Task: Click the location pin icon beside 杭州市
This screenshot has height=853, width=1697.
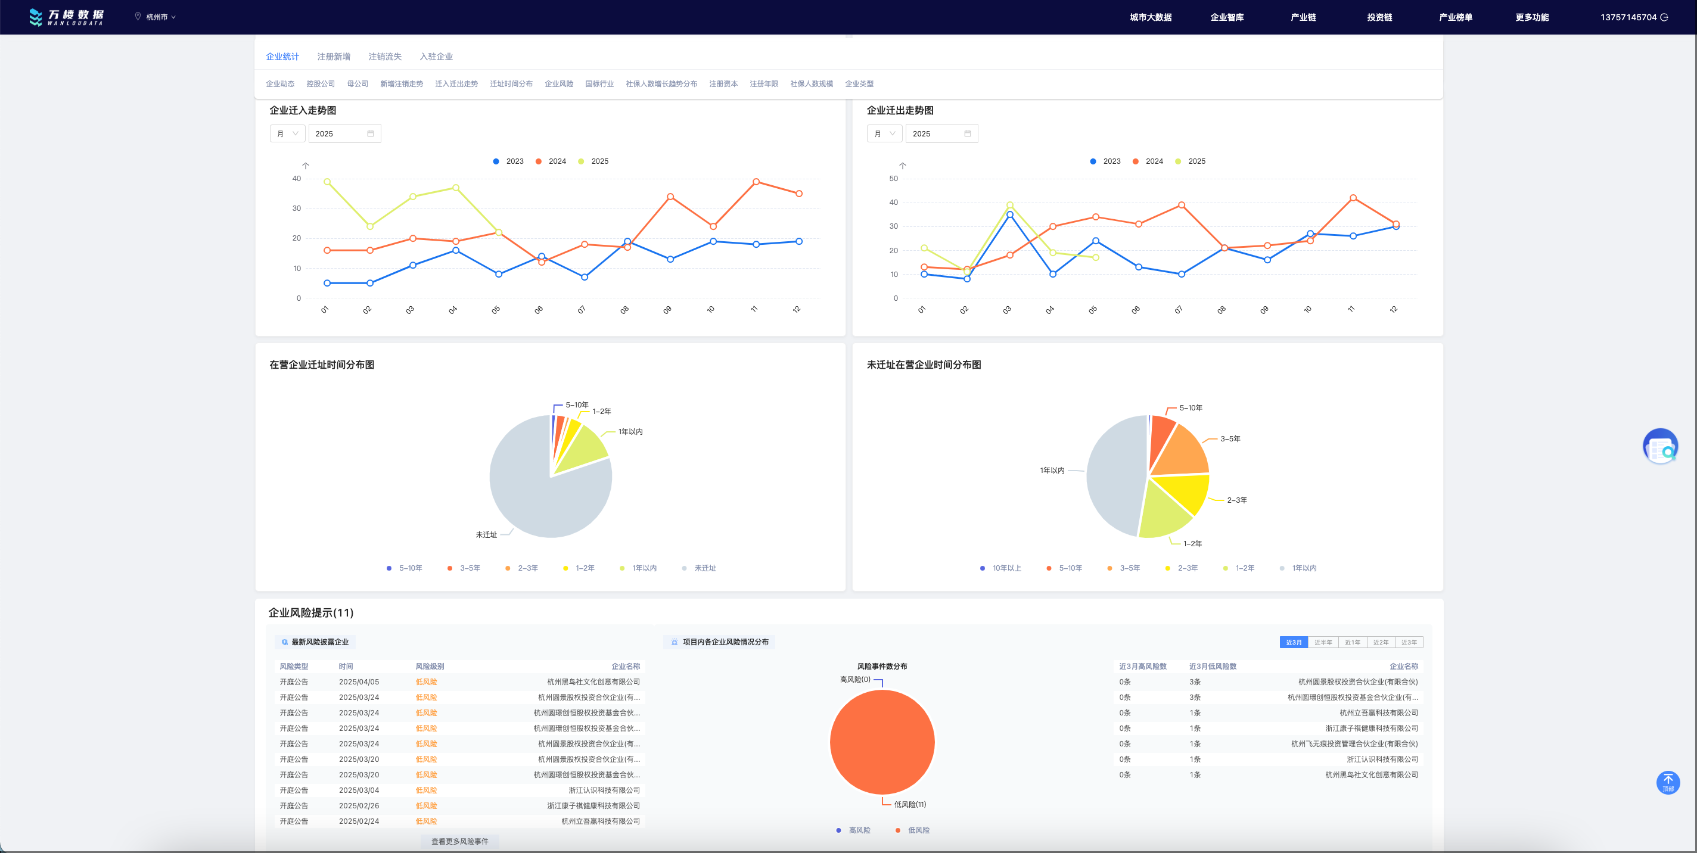Action: point(138,17)
